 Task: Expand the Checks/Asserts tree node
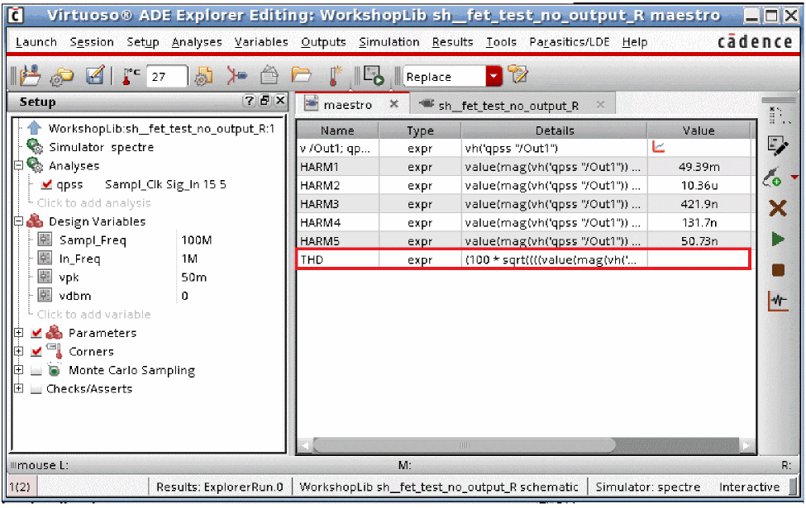coord(18,388)
